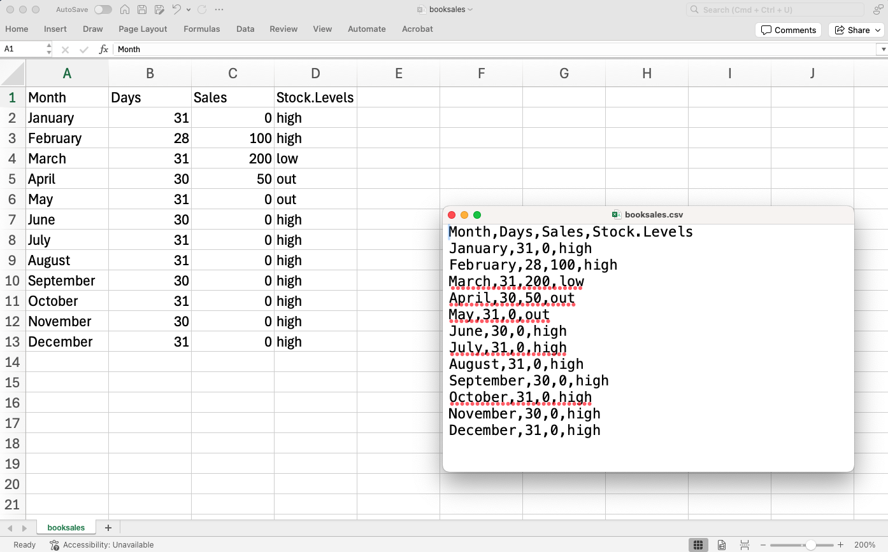
Task: Click the Undo arrow icon
Action: 176,10
